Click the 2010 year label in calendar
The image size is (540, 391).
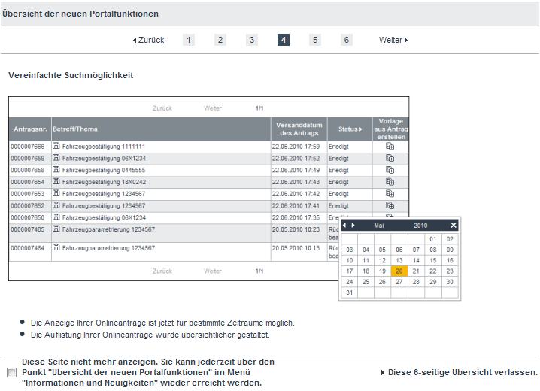pos(420,226)
